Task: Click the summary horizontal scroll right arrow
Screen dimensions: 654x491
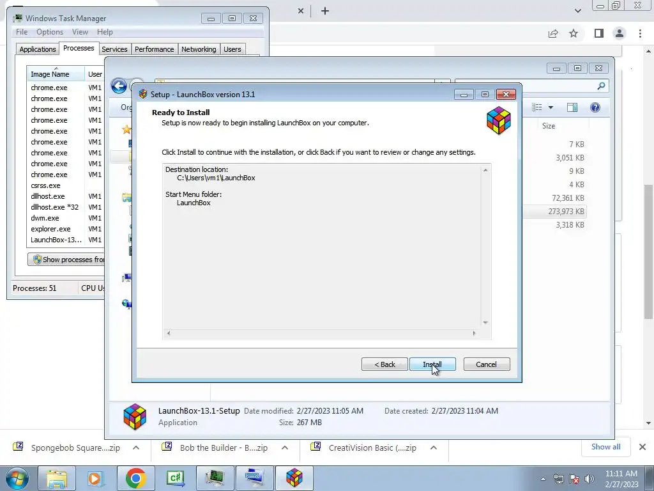Action: [475, 333]
